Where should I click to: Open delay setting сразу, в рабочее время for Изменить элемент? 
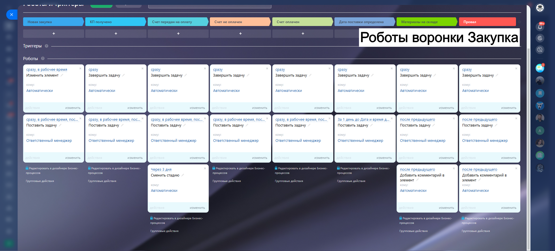pos(47,70)
